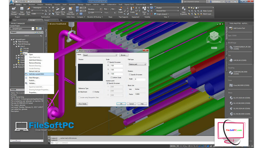The width and height of the screenshot is (263, 148).
Task: Enable the Uniform Scale checkbox
Action: coord(112,77)
